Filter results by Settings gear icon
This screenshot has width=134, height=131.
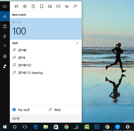click(x=25, y=6)
